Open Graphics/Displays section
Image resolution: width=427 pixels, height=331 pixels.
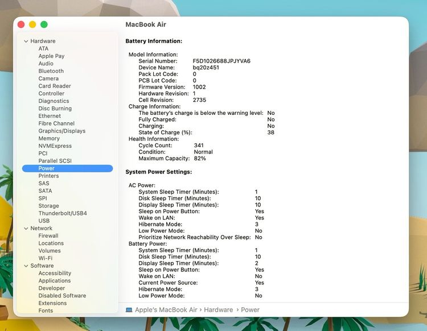62,131
